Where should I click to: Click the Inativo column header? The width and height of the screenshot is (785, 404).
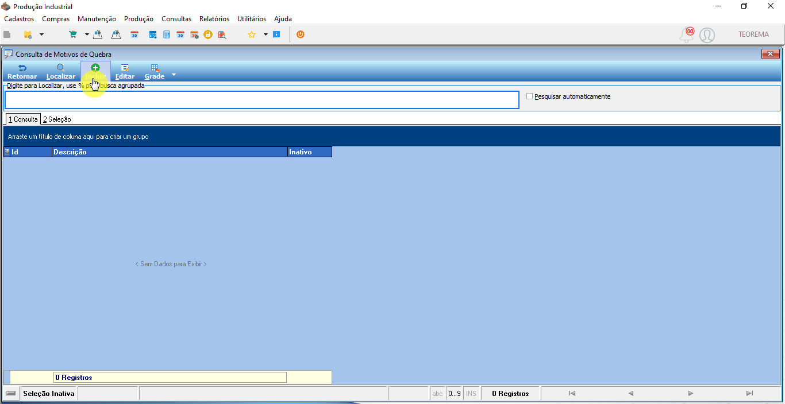(310, 152)
